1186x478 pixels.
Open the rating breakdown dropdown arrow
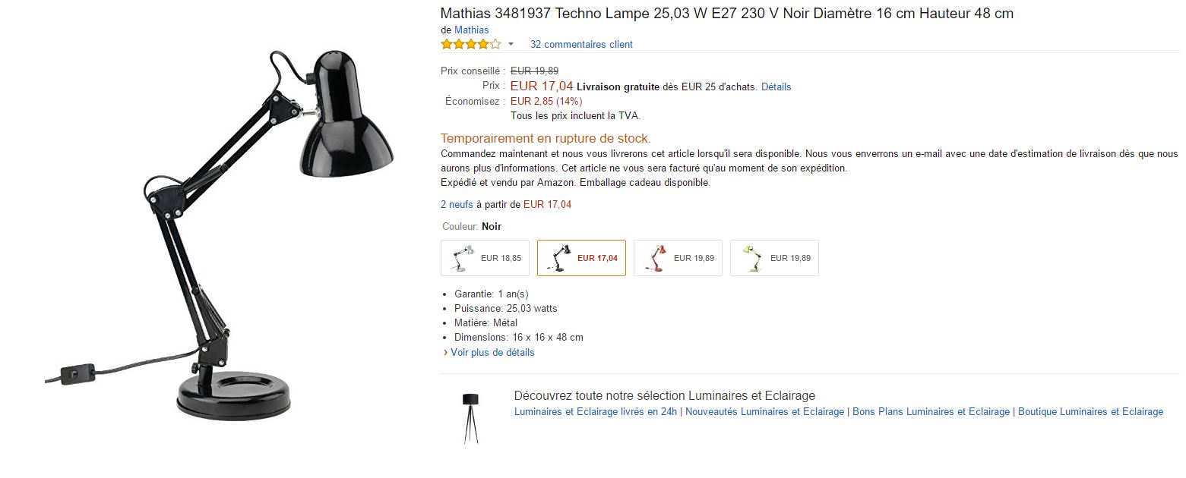(x=511, y=44)
